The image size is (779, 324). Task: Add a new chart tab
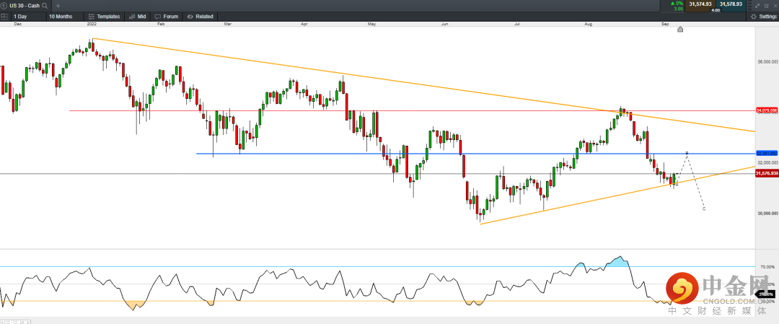pos(58,5)
